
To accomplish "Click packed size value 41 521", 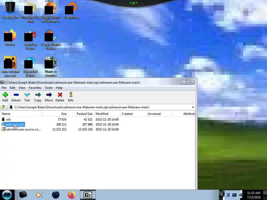I will pos(88,119).
